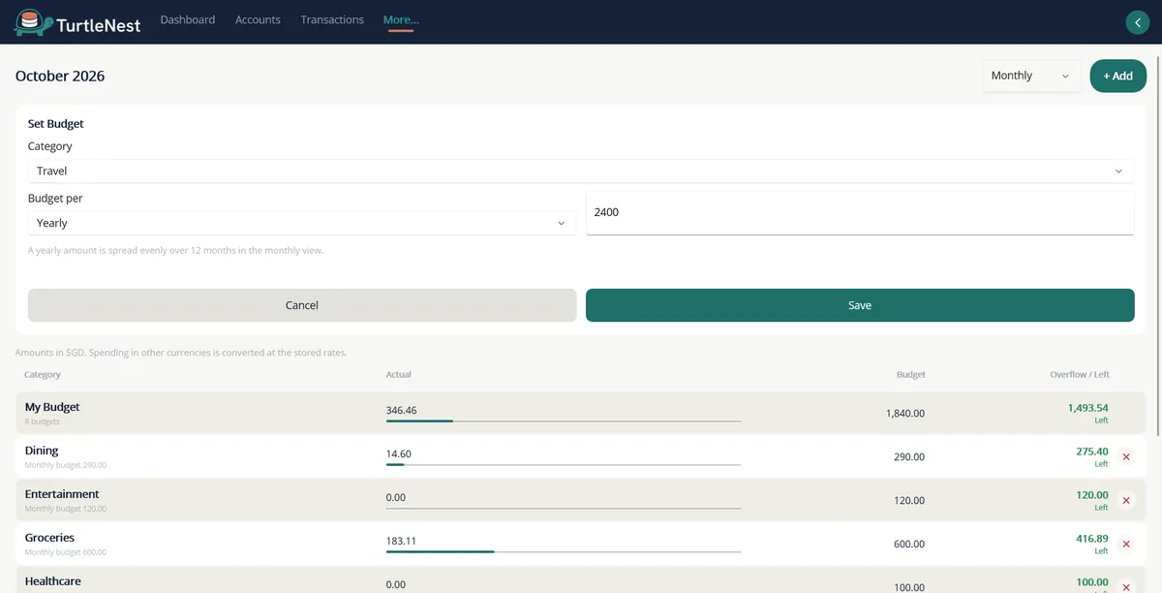The image size is (1162, 593).
Task: Click the 275.40 left value for Dining
Action: click(x=1092, y=452)
